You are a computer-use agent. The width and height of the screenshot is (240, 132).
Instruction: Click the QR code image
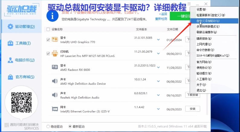21,102
